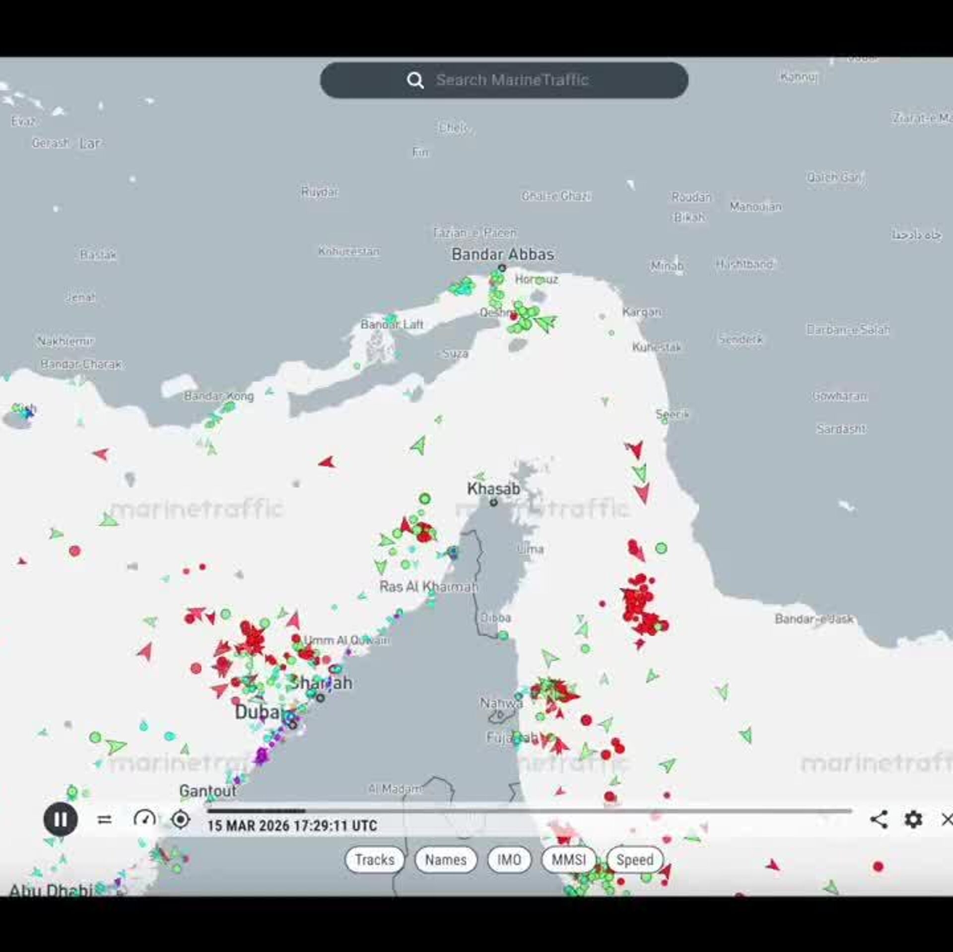Click the center-on-target locate icon

coord(180,819)
